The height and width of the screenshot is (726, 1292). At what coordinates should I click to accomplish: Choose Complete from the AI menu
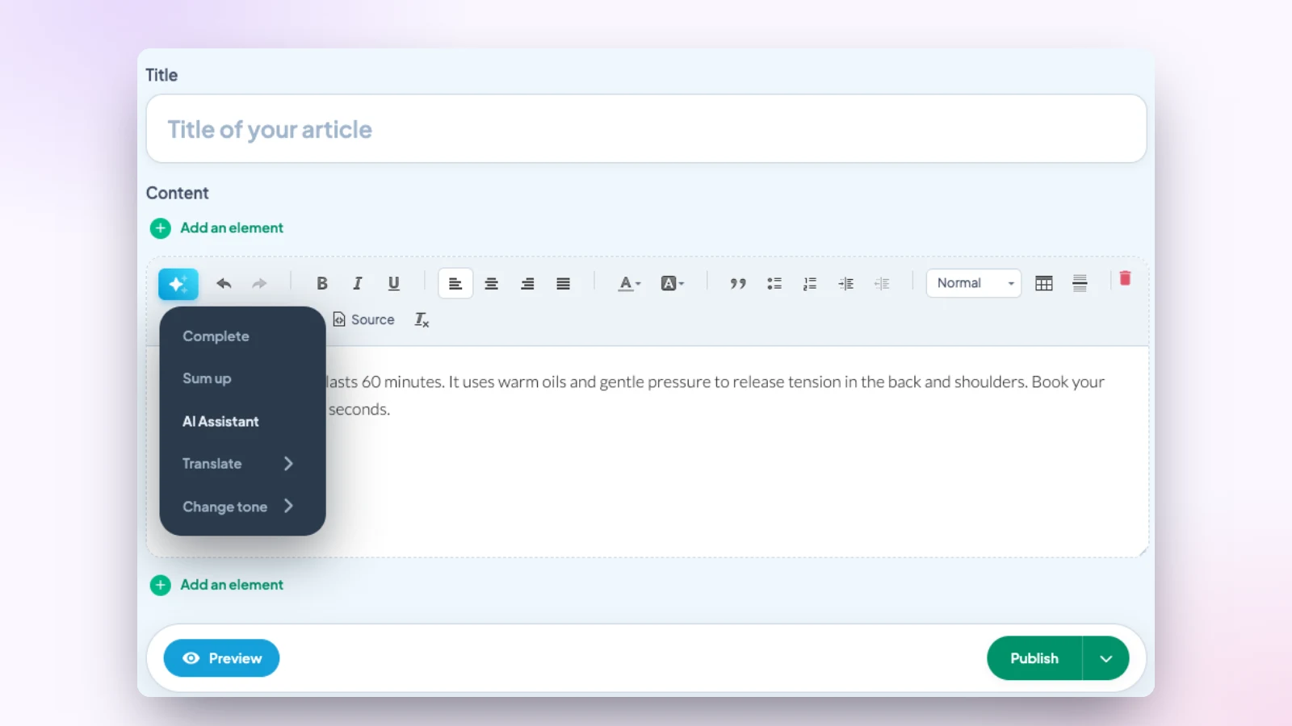point(216,336)
